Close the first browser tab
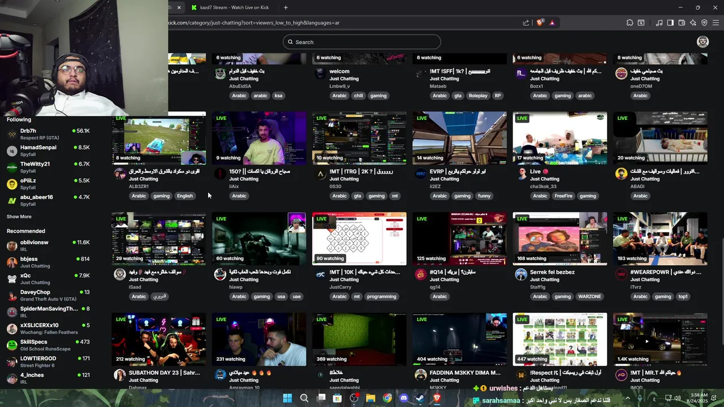 click(x=179, y=7)
